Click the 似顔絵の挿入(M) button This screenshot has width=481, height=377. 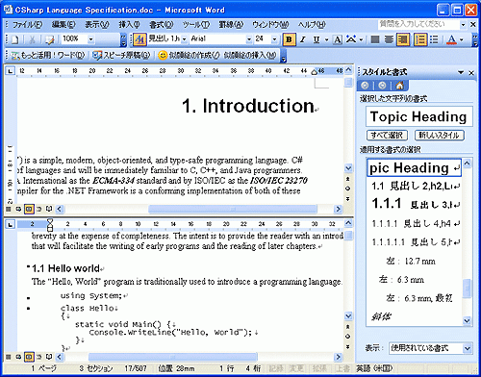250,56
